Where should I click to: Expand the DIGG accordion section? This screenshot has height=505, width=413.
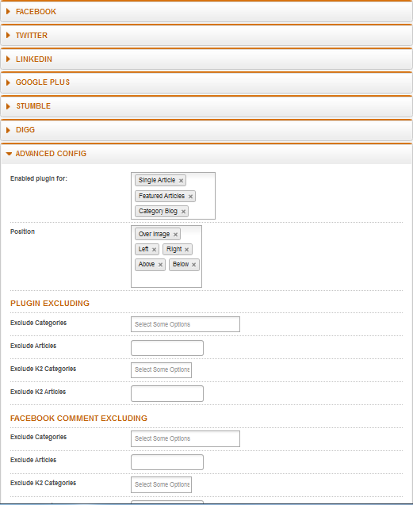click(206, 130)
